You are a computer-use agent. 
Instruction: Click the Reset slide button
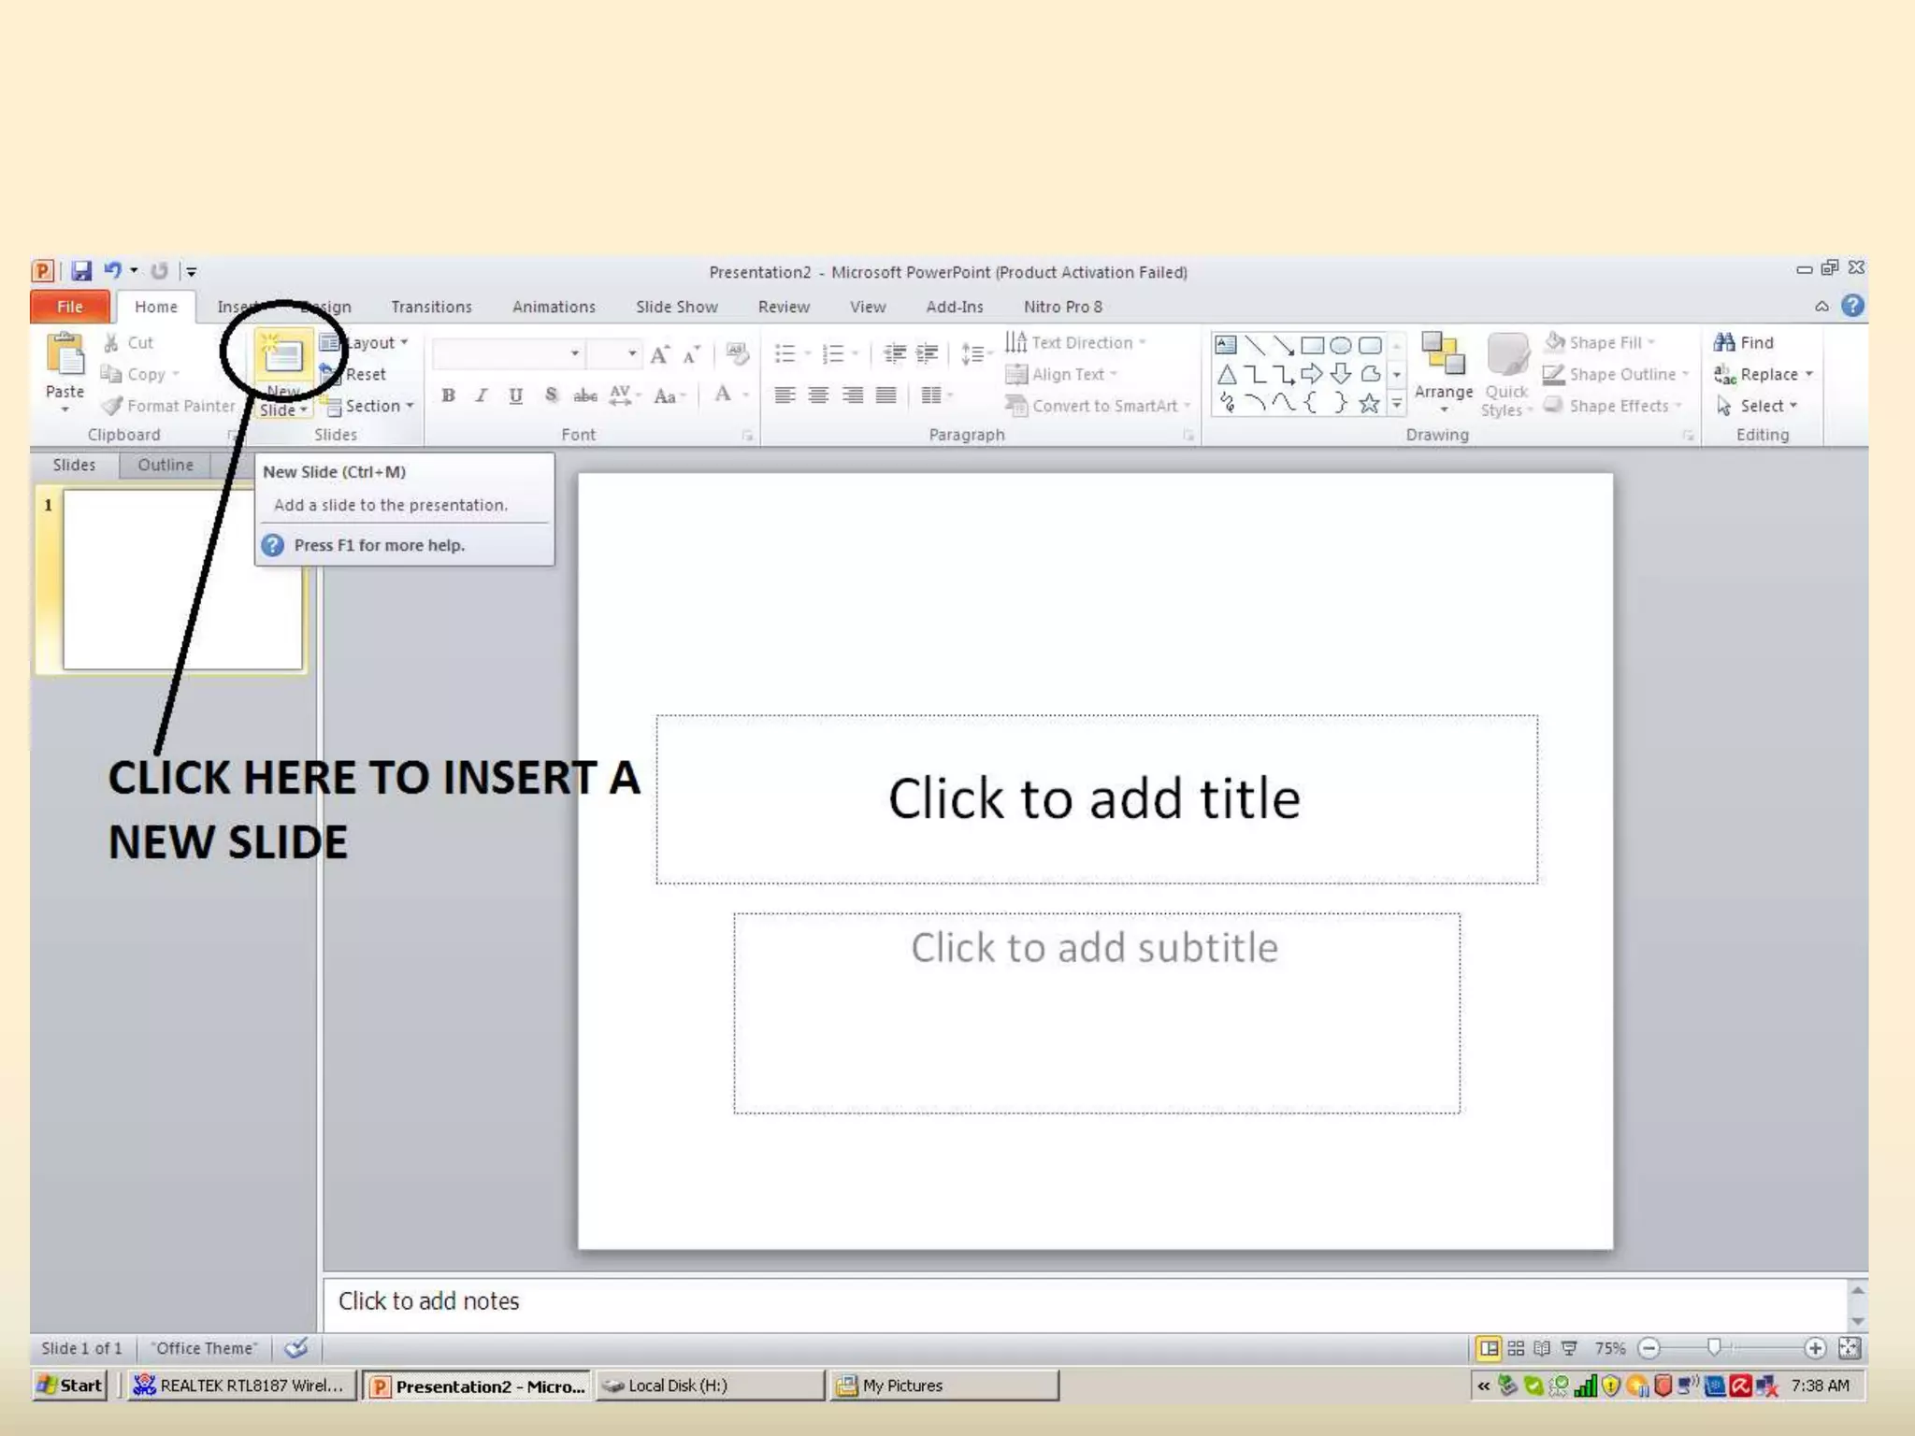point(365,374)
